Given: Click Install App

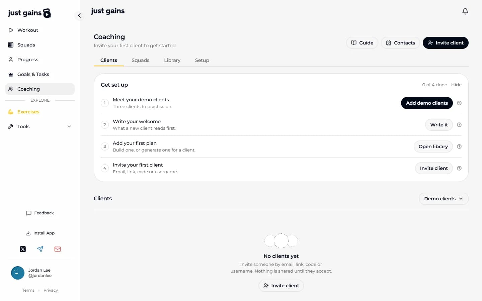Looking at the screenshot, I should click(40, 233).
